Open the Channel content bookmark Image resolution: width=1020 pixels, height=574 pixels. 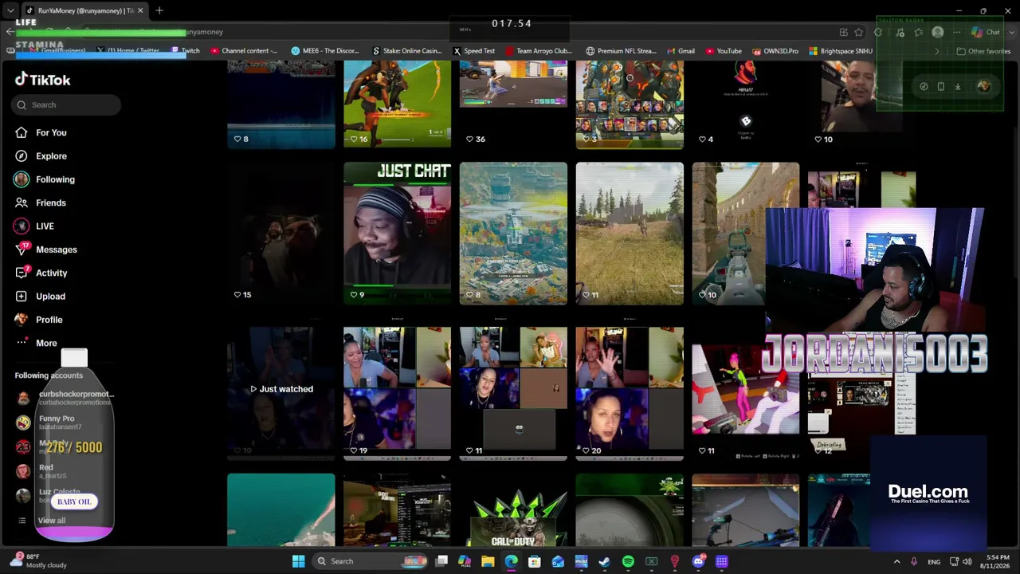click(x=245, y=51)
